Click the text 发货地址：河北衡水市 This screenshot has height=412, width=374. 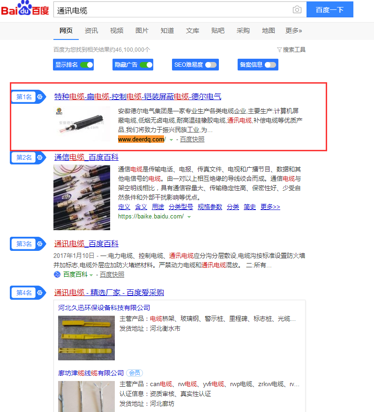tap(150, 328)
